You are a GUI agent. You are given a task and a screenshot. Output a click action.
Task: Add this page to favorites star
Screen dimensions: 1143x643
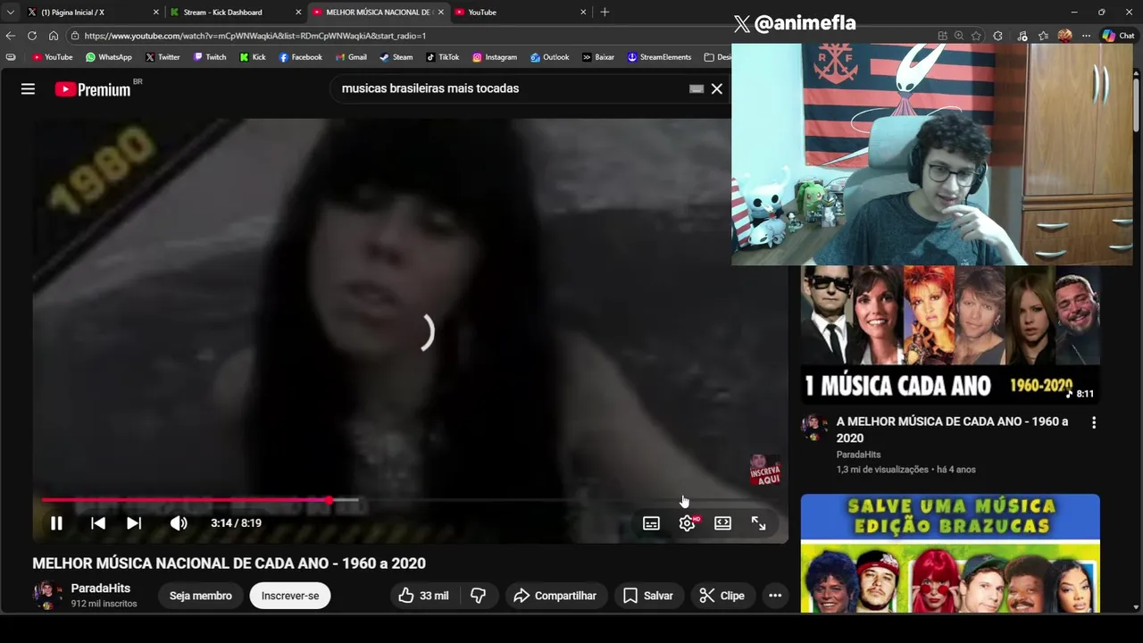tap(976, 36)
